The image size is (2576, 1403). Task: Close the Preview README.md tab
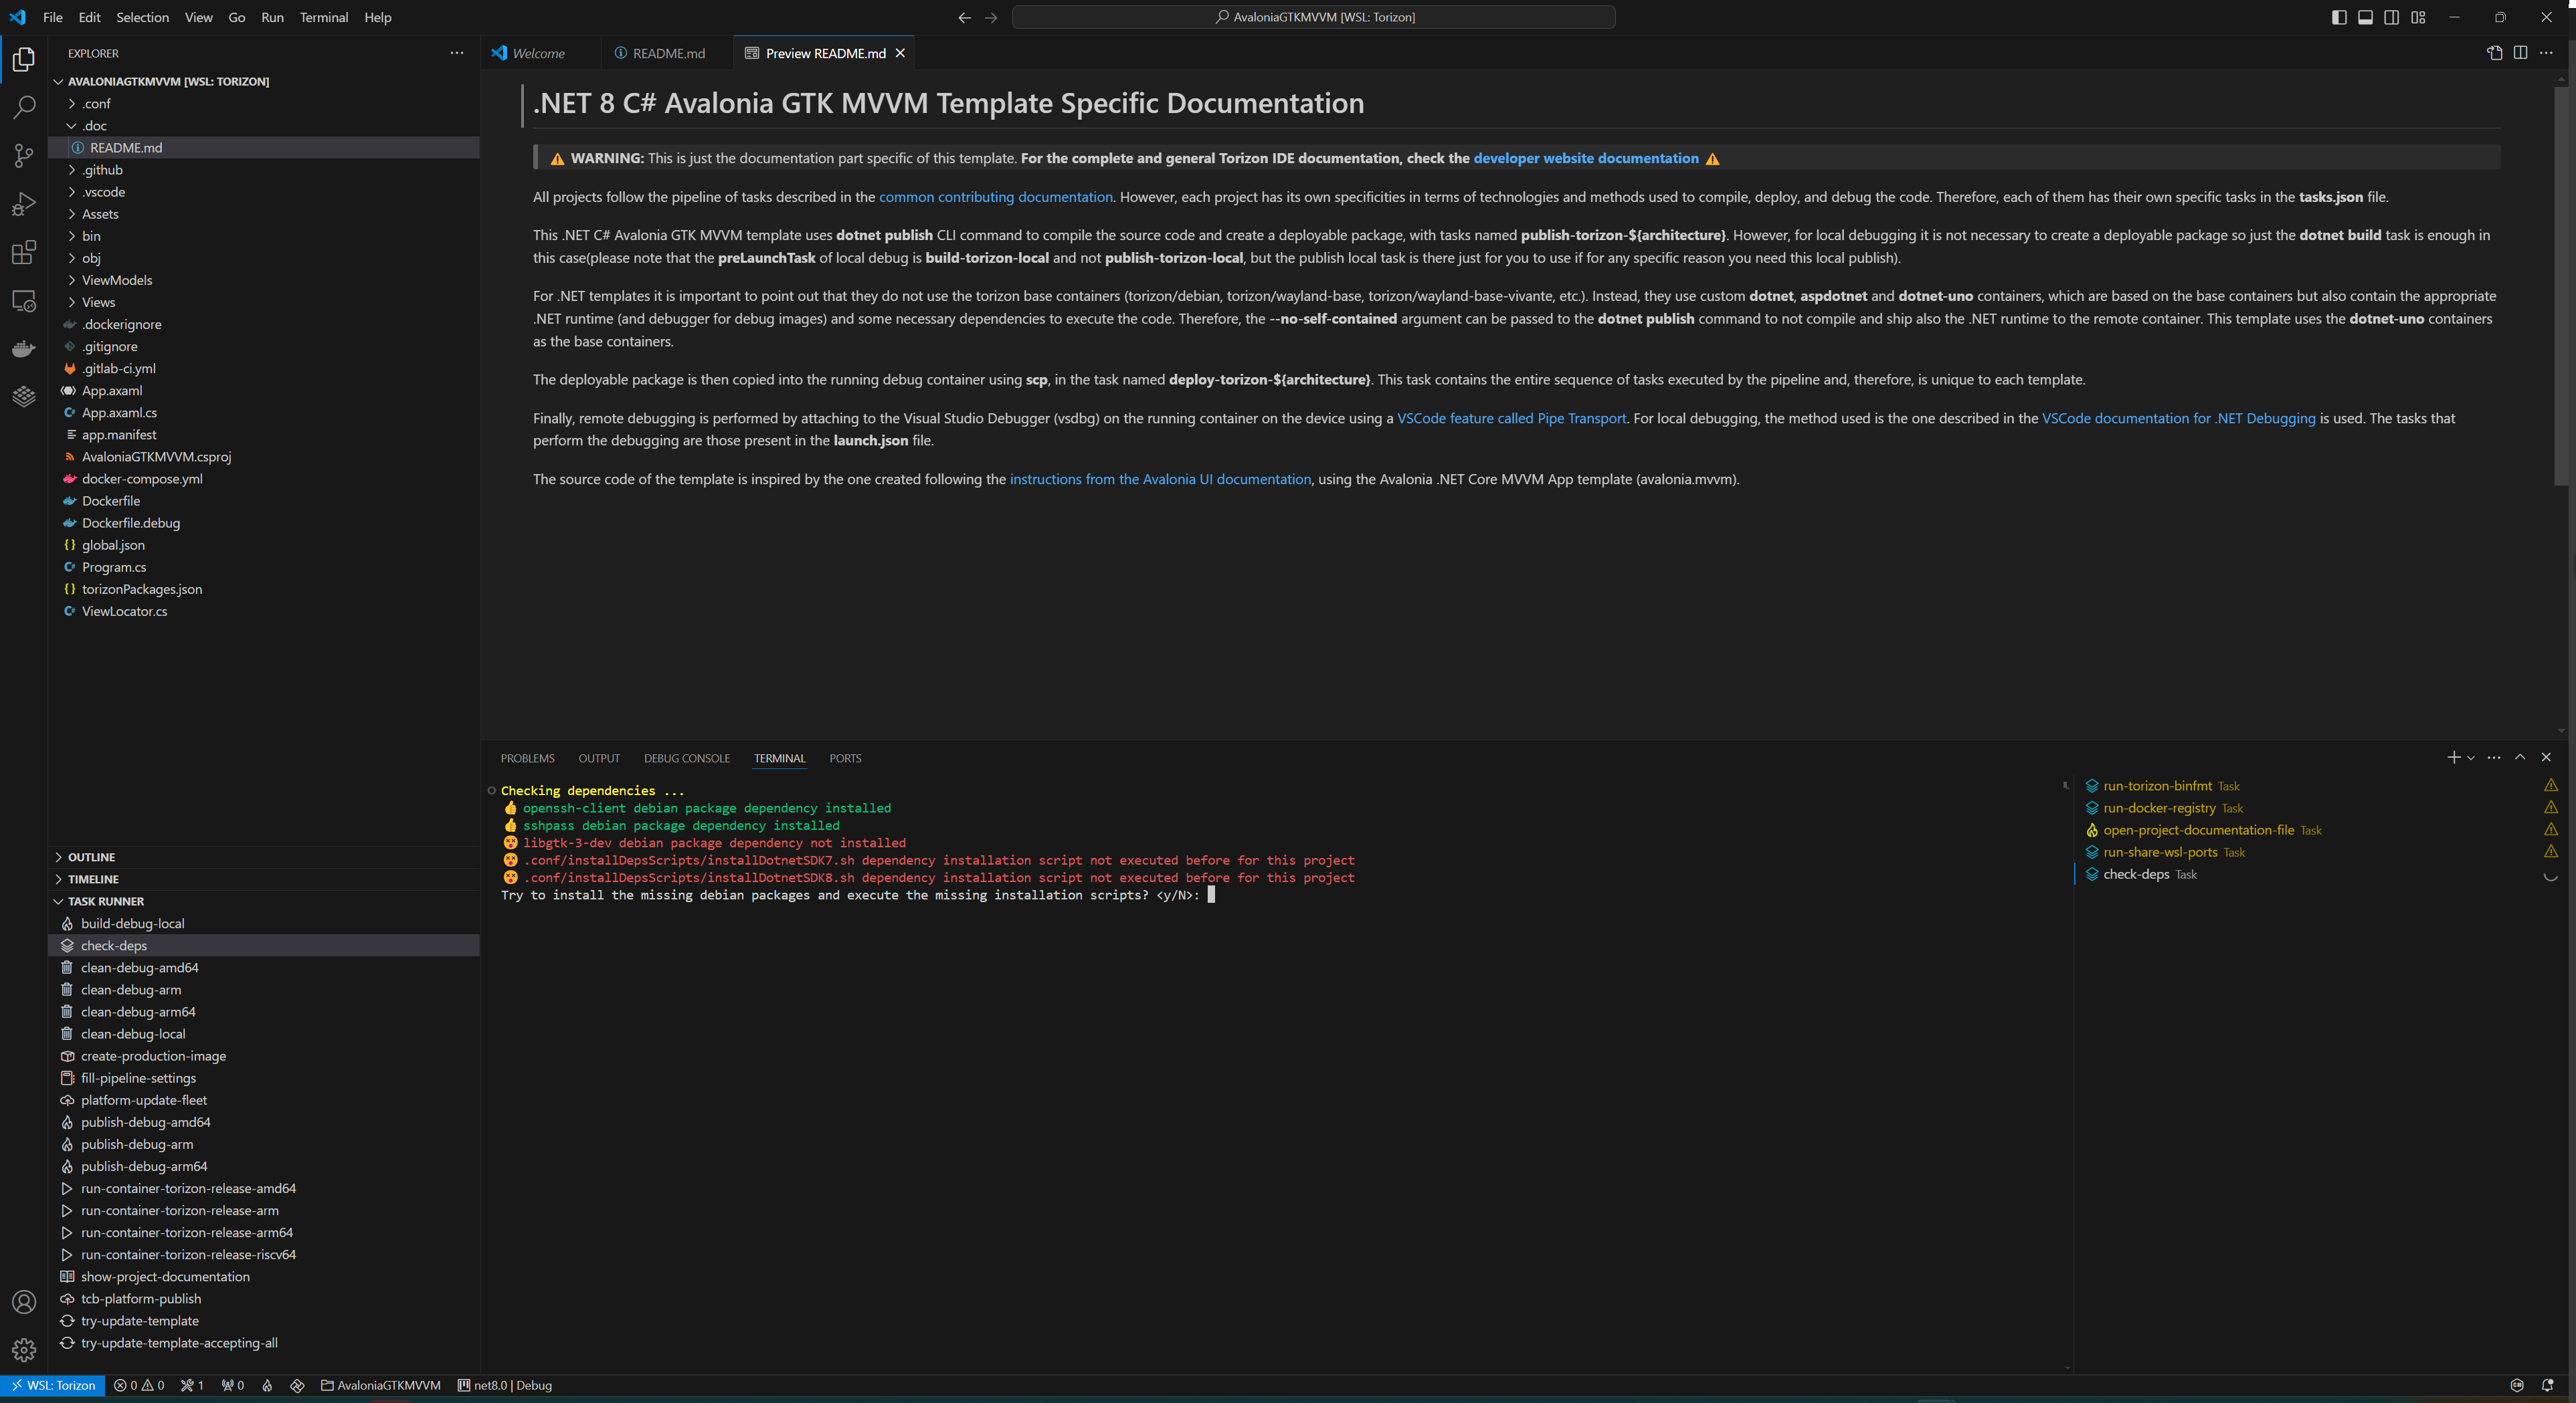point(900,53)
